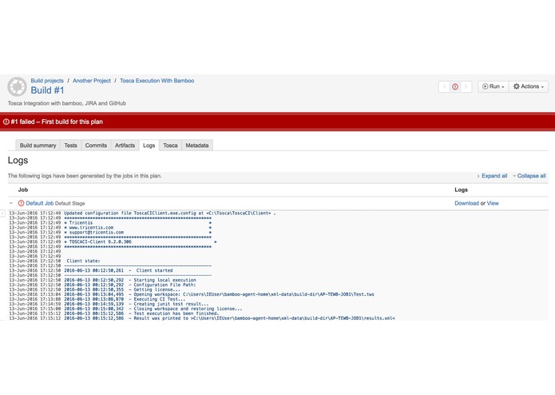555x395 pixels.
Task: Click the failed icon in red banner
Action: coord(6,122)
